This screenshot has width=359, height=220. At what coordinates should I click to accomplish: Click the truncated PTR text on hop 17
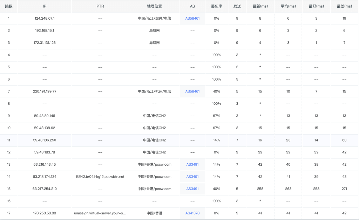(100, 213)
